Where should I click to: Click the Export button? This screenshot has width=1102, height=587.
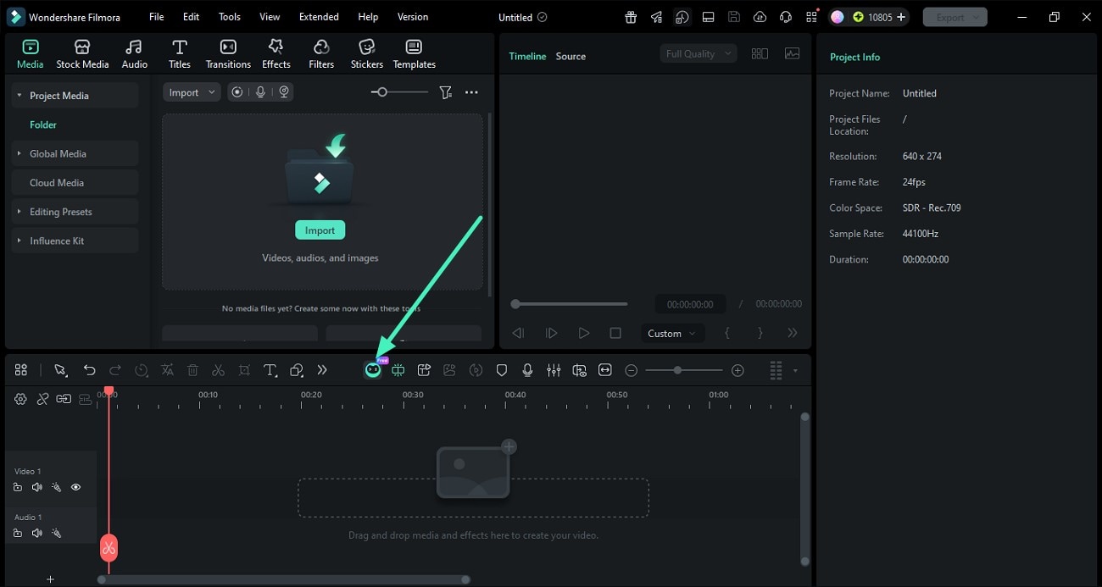coord(955,17)
